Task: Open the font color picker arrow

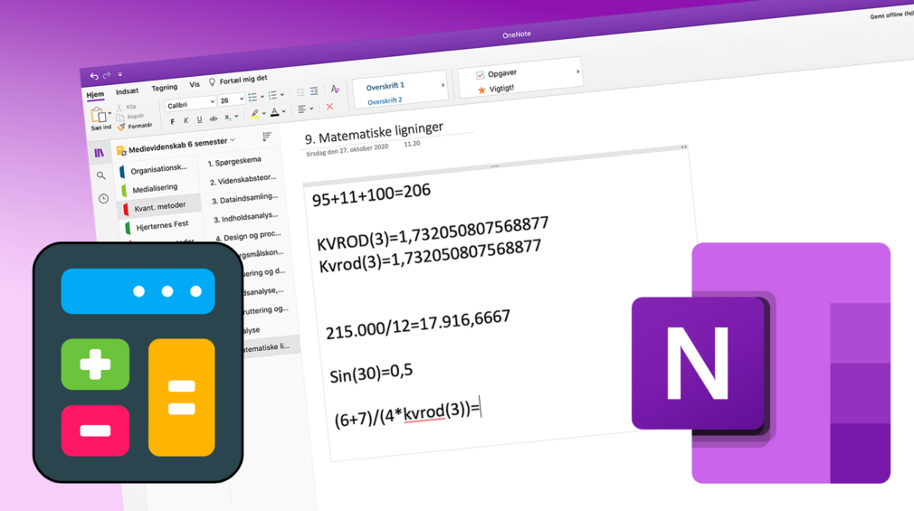Action: pos(284,110)
